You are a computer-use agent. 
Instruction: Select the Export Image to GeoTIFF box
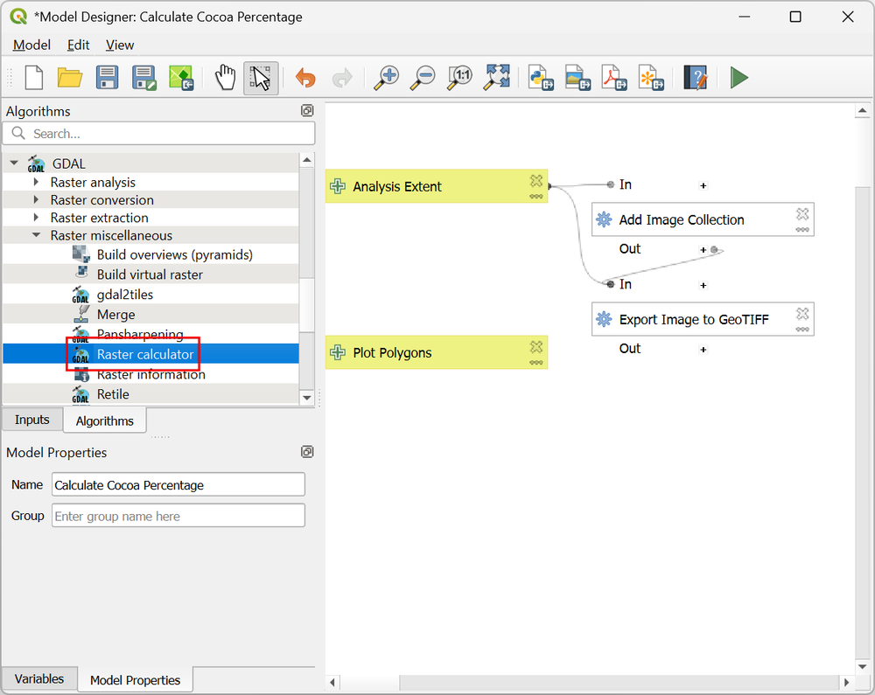pos(703,319)
